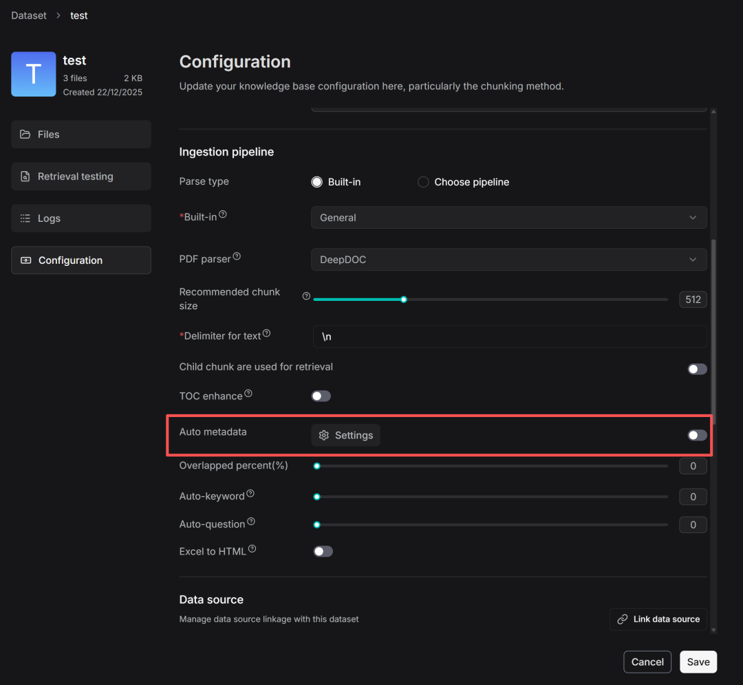Click help icon next to Auto-question
The image size is (743, 685).
[251, 521]
